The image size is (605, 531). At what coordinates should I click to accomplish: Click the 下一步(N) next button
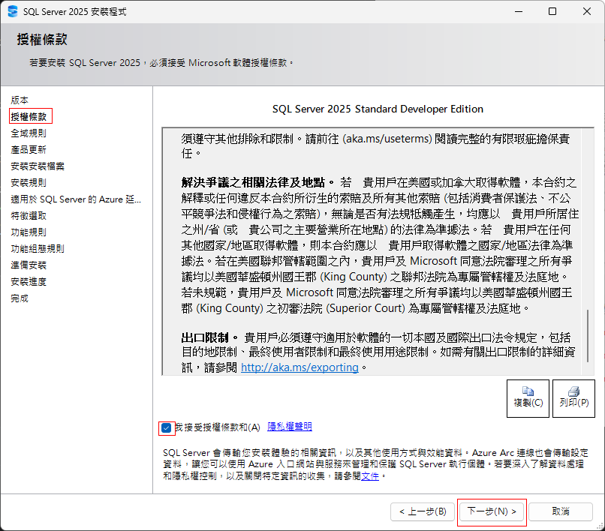pyautogui.click(x=492, y=511)
